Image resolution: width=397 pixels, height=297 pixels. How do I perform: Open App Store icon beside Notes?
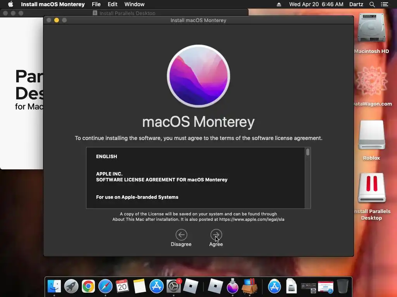[x=157, y=287]
